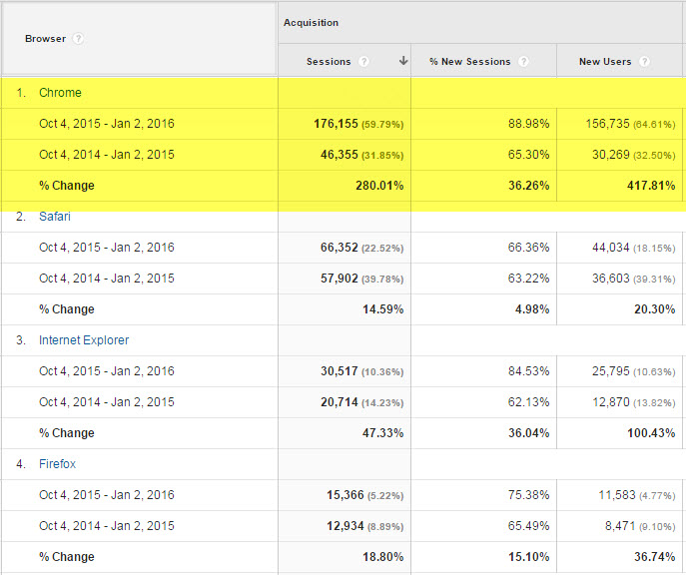Viewport: 686px width, 575px height.
Task: Open help icon beside Sessions column
Action: tap(363, 62)
